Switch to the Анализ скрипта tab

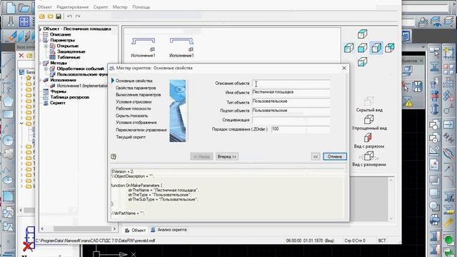coord(169,230)
